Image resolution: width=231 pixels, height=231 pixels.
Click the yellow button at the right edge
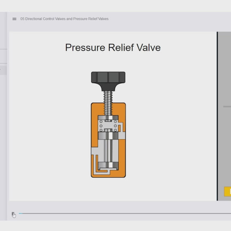coord(228,192)
